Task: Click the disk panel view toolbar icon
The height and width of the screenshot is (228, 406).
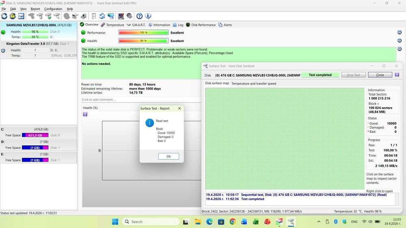Action: tap(21, 16)
